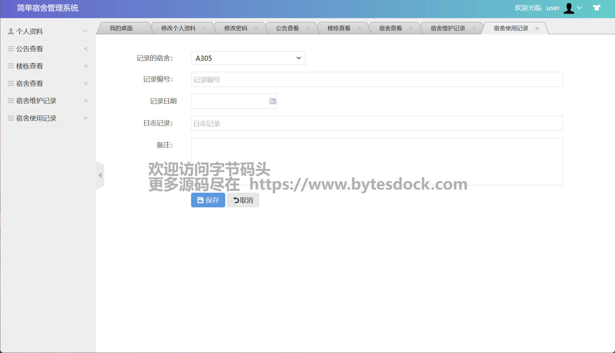Click the 取消 button

pos(243,200)
